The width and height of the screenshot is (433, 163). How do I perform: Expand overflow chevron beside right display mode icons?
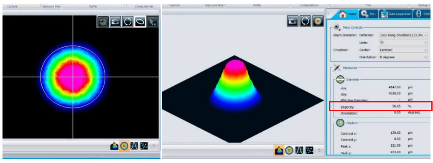(320, 150)
